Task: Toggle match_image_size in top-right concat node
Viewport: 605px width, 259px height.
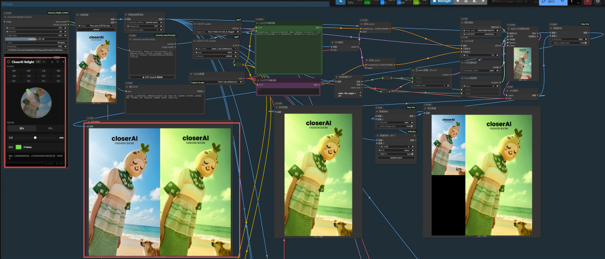Action: 569,43
